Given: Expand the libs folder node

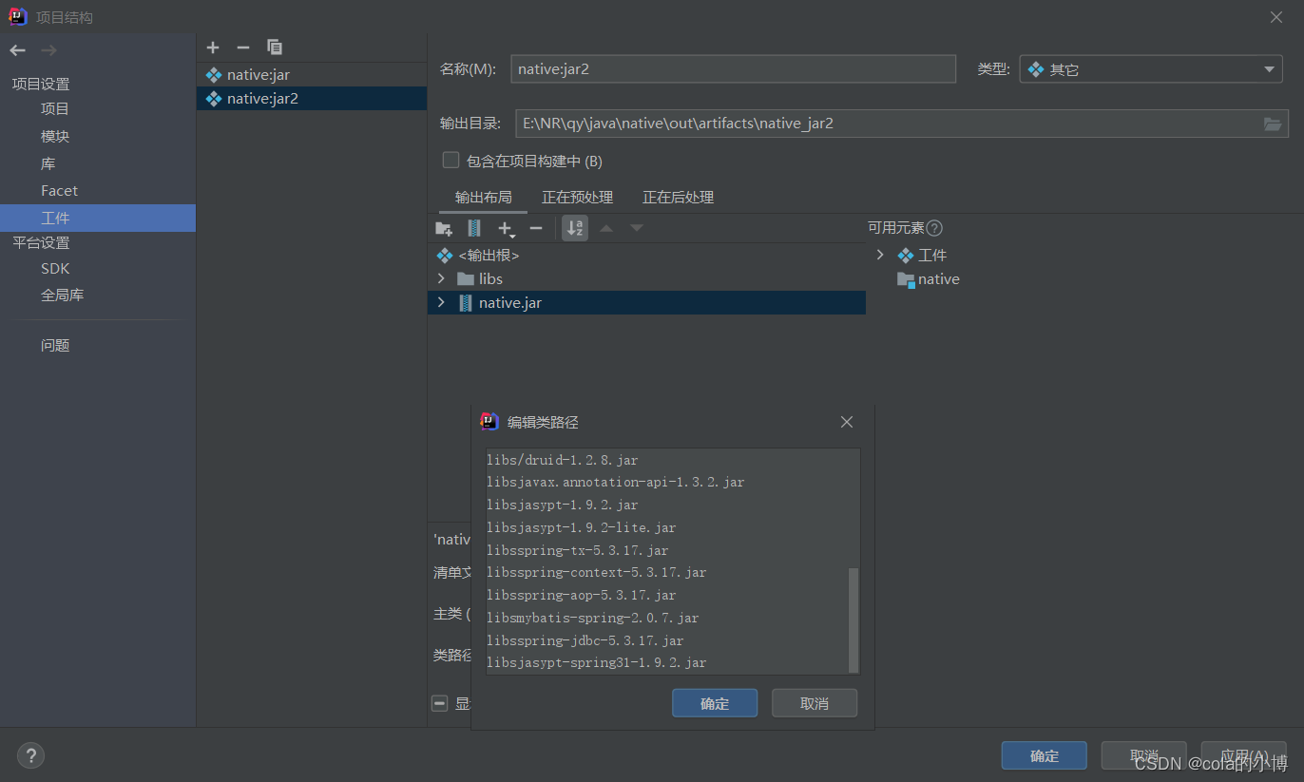Looking at the screenshot, I should pyautogui.click(x=441, y=278).
